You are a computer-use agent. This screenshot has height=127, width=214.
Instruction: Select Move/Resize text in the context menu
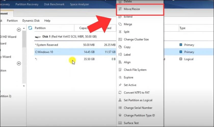[x=132, y=9]
